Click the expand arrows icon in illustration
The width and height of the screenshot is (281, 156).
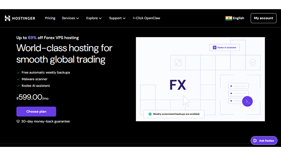(178, 63)
